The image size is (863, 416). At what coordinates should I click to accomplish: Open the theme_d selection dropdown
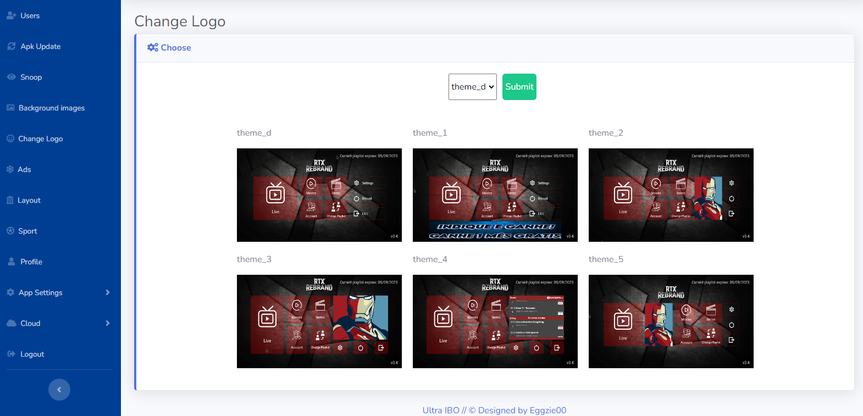click(472, 87)
